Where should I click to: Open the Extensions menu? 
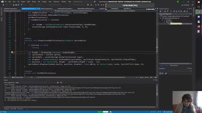(x=56, y=2)
